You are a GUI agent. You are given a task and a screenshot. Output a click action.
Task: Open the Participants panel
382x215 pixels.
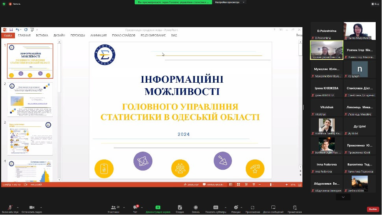113,209
